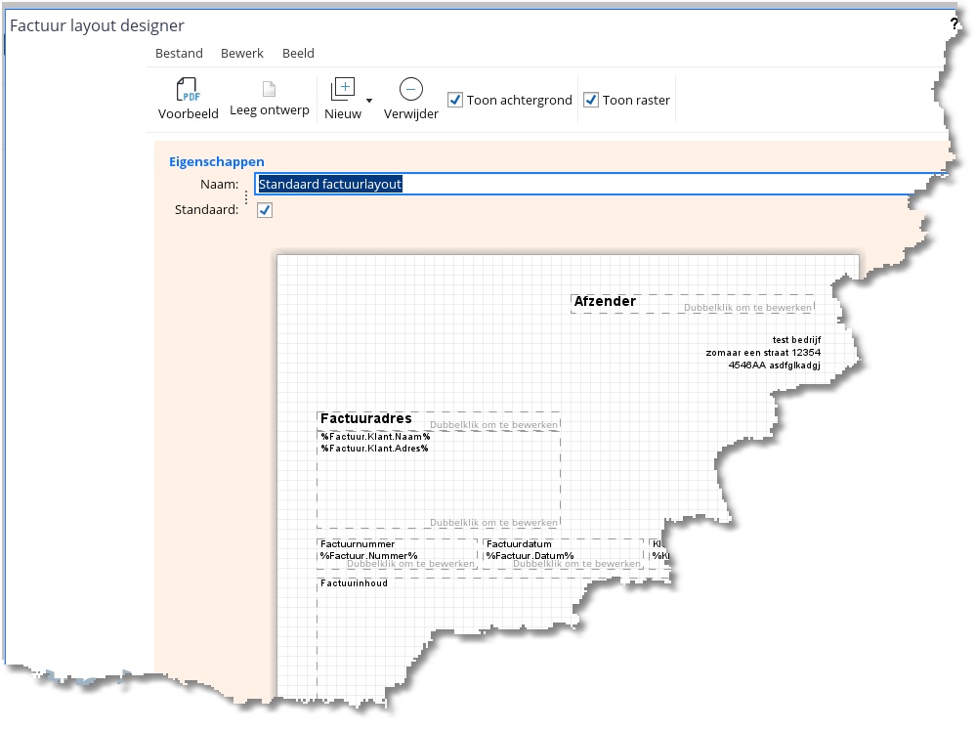Click the Naam input field

[586, 184]
